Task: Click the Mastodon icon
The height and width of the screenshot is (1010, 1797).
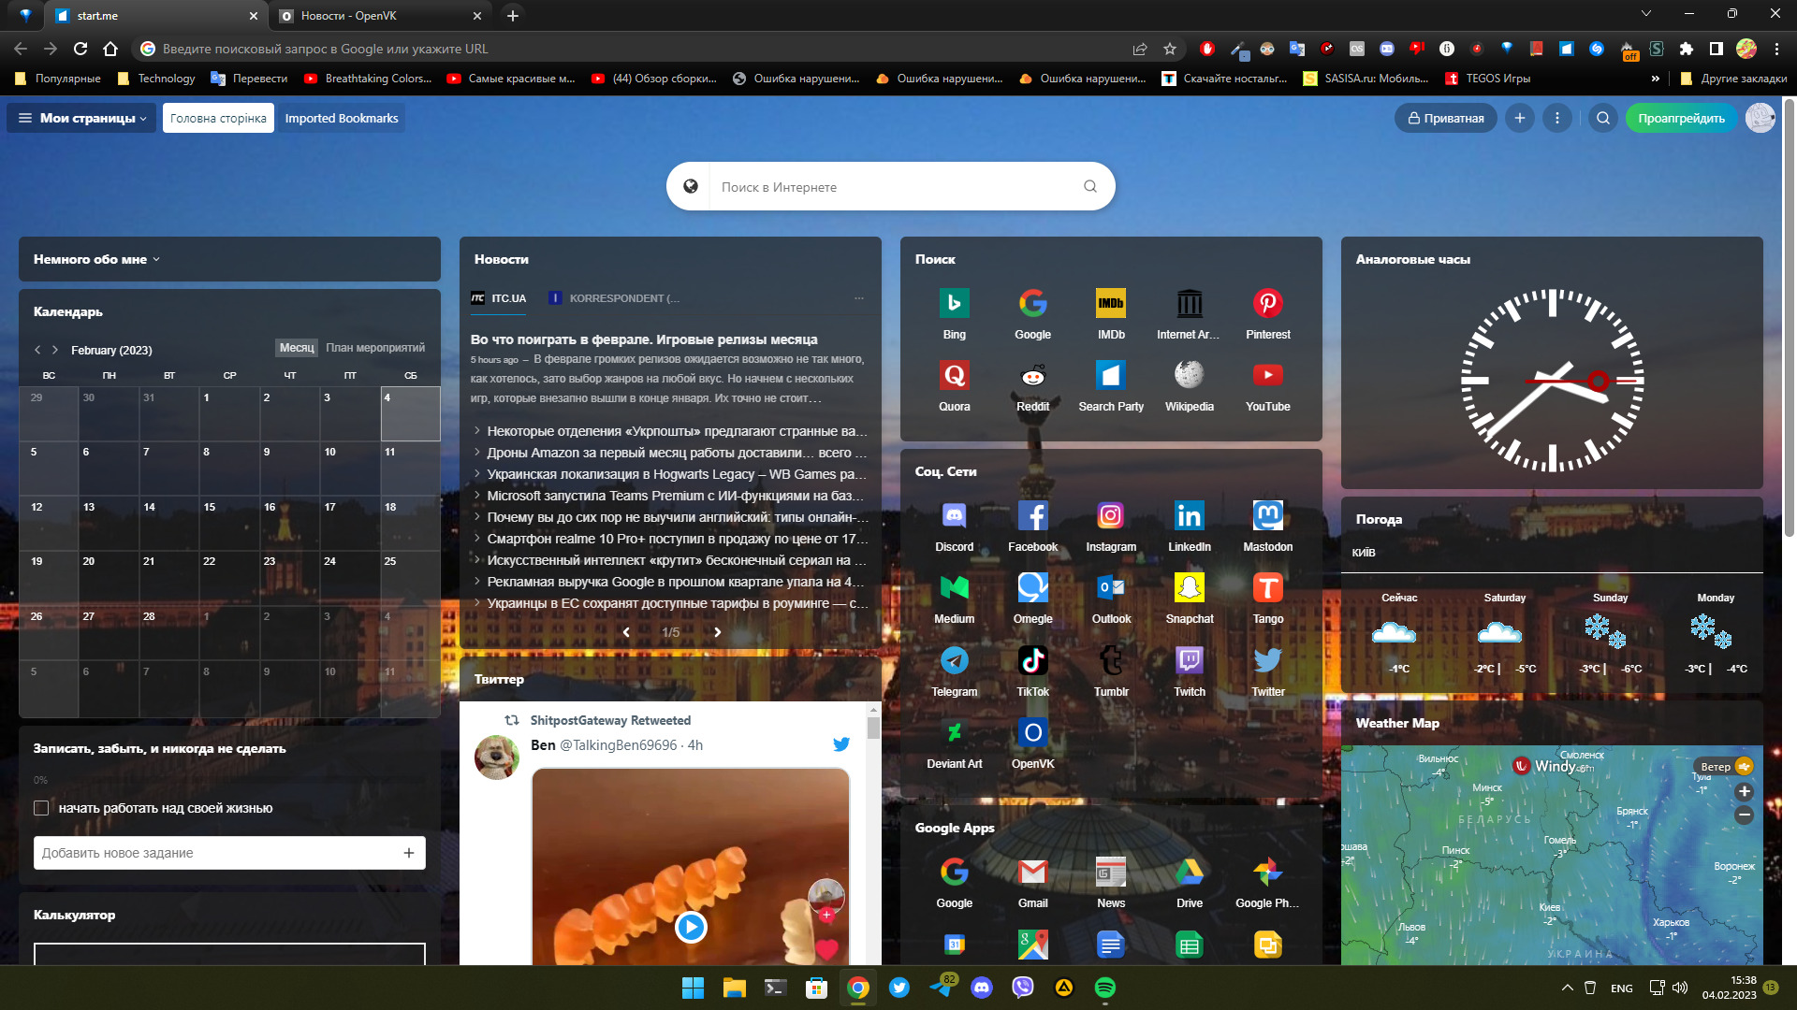Action: point(1267,516)
